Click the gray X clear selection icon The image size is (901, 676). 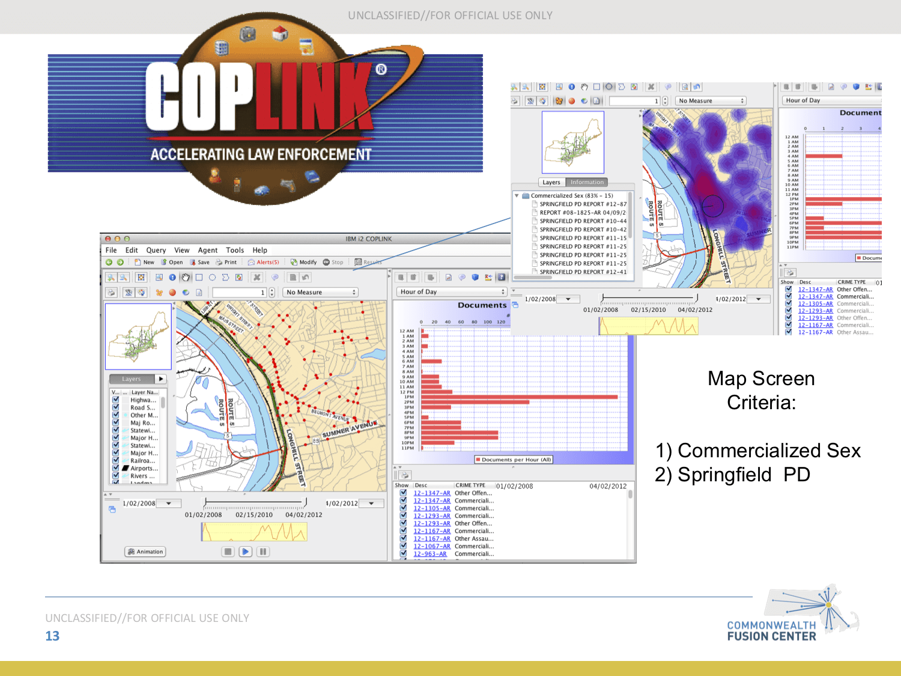click(x=256, y=277)
